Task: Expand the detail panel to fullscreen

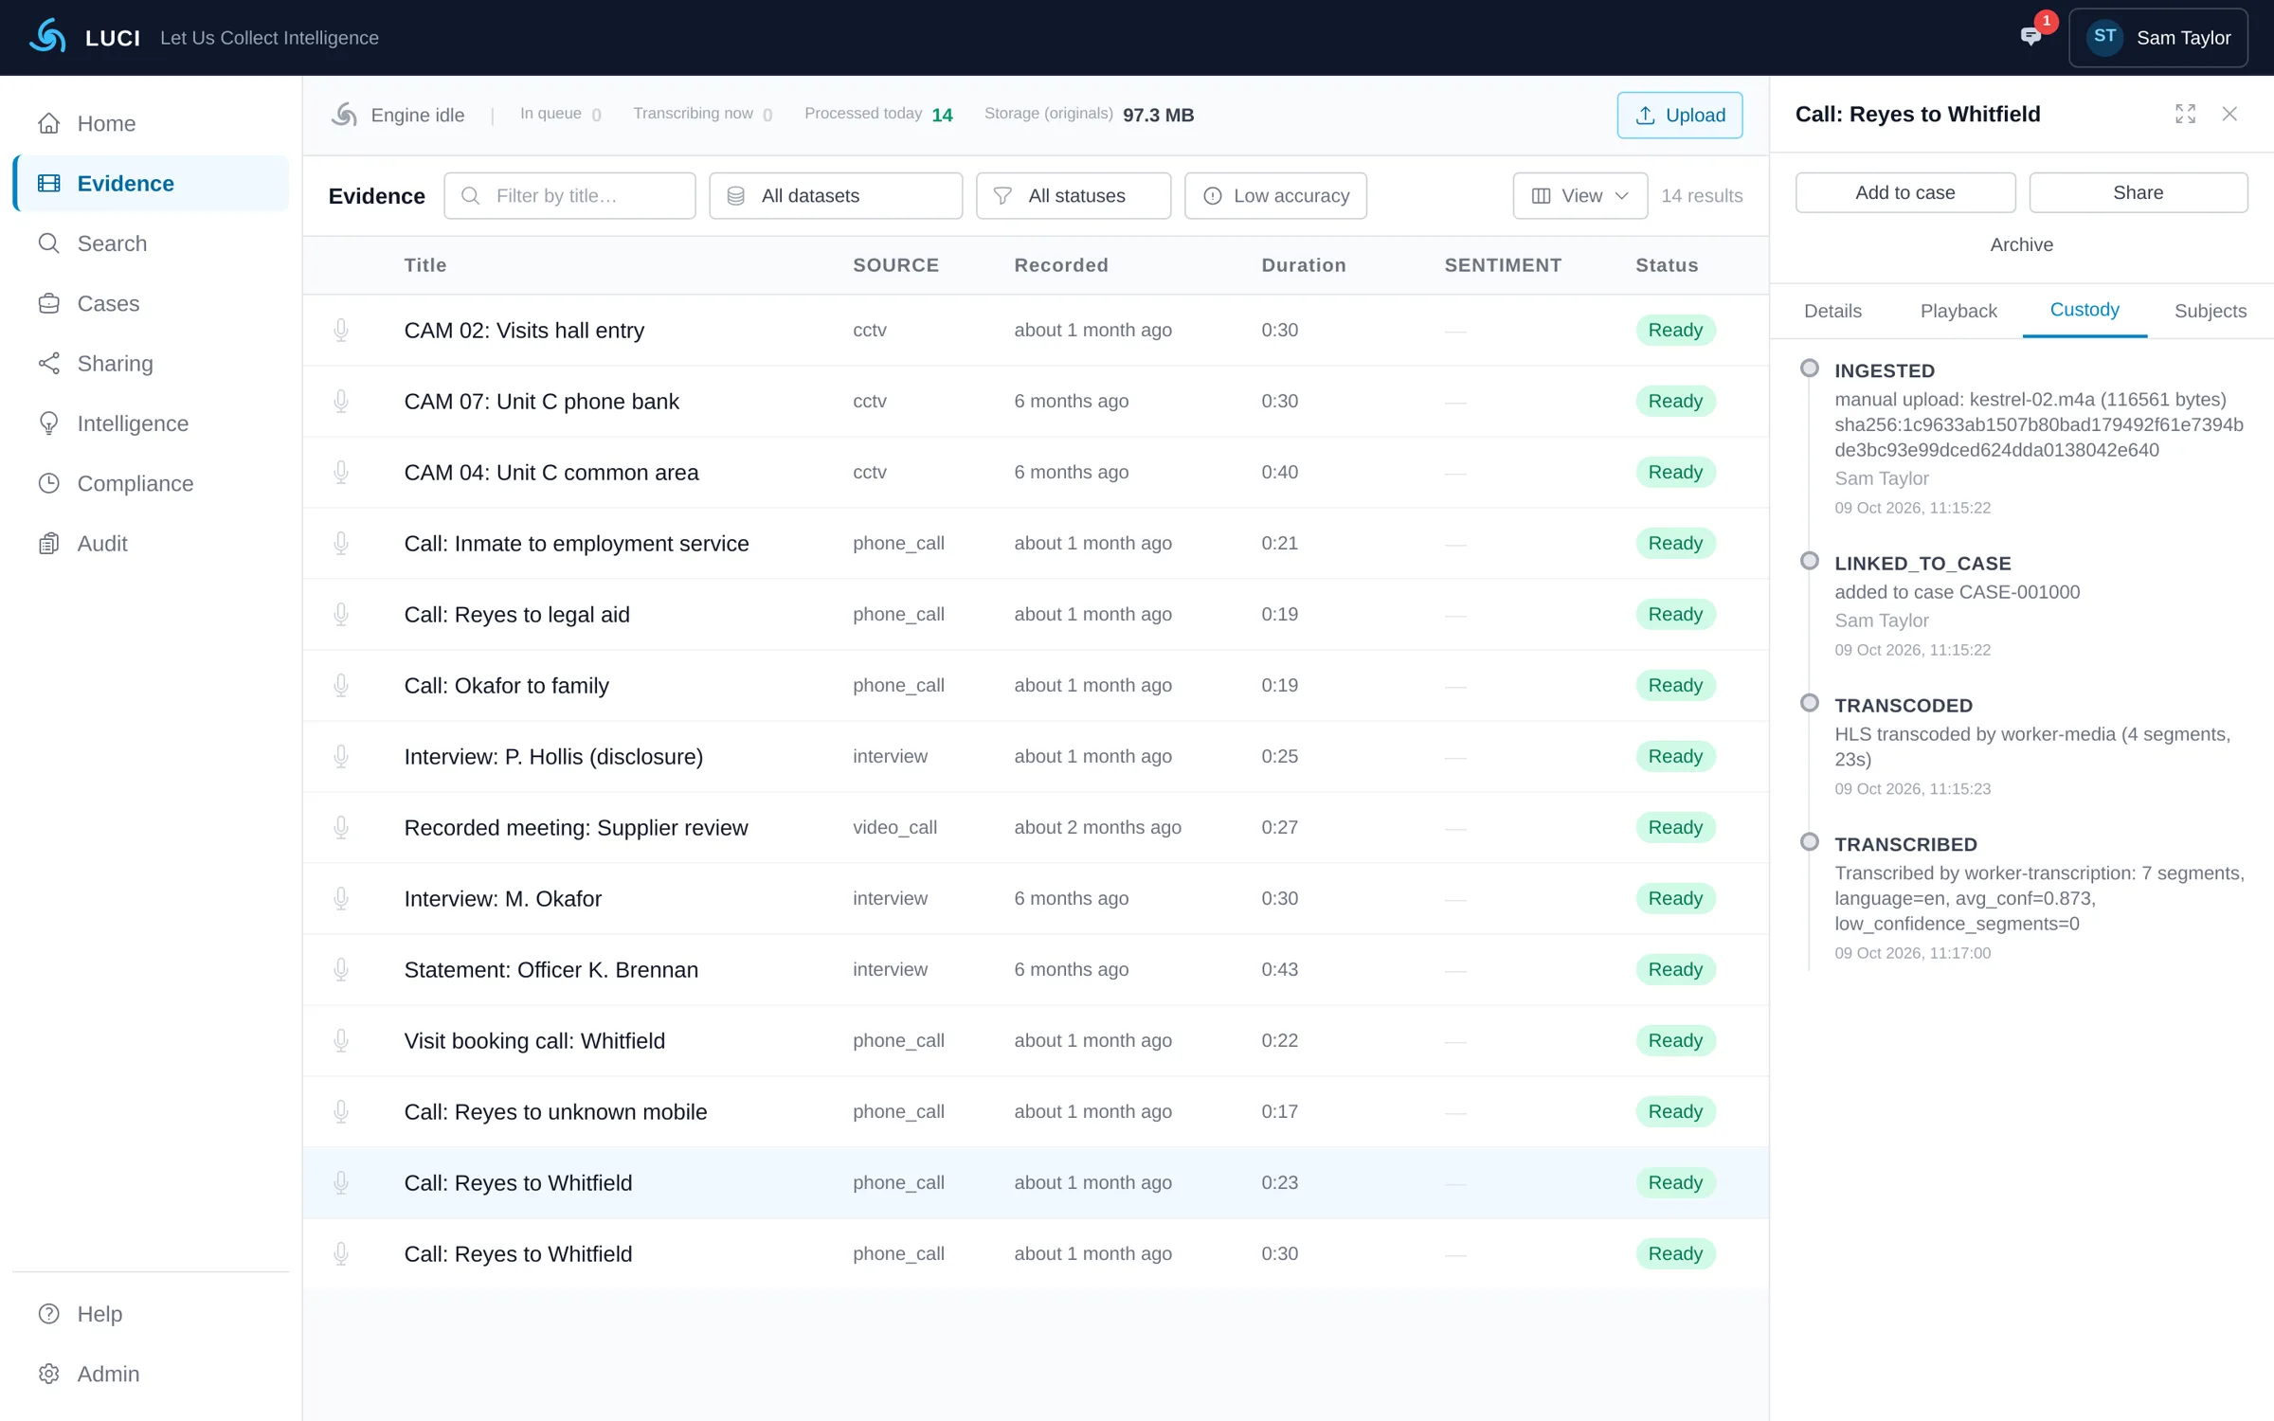Action: (2185, 114)
